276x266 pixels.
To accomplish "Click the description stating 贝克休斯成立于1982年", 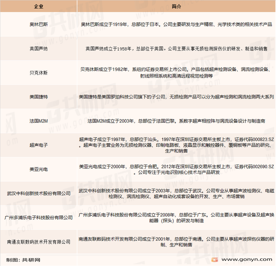I will pyautogui.click(x=176, y=72).
